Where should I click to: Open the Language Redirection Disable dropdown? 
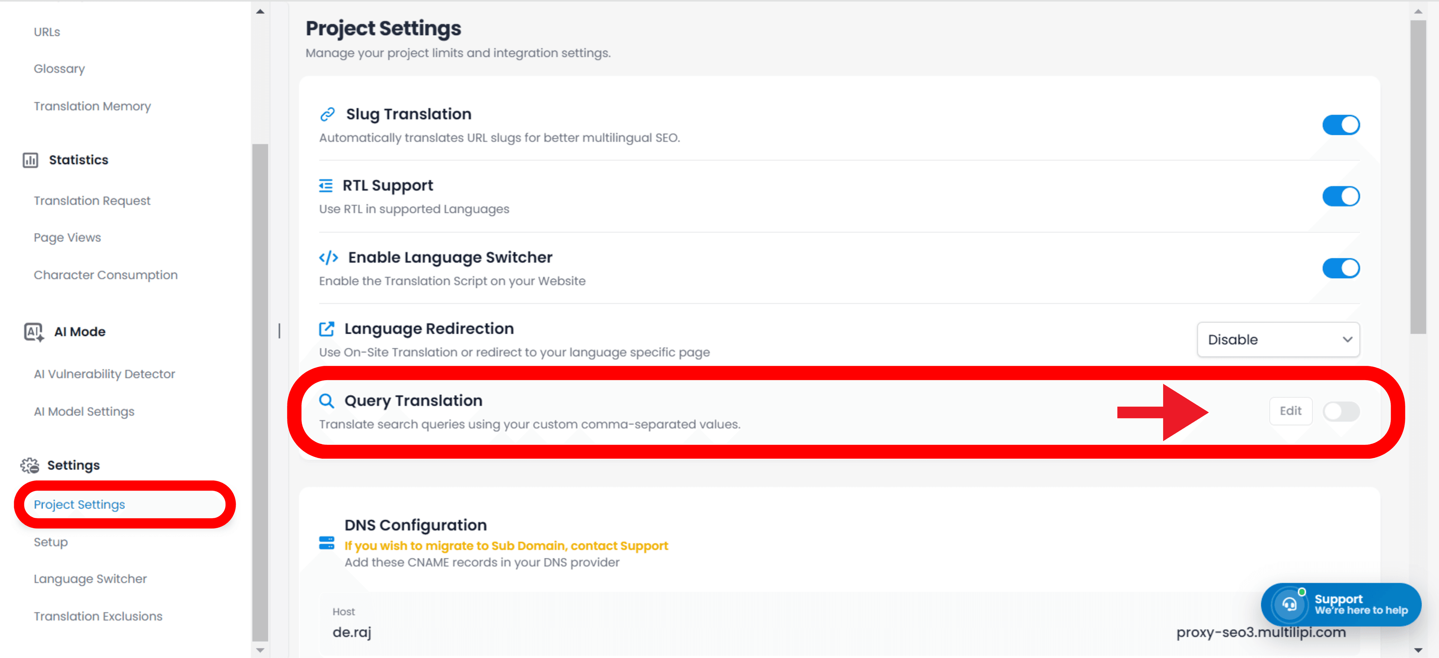pyautogui.click(x=1278, y=339)
